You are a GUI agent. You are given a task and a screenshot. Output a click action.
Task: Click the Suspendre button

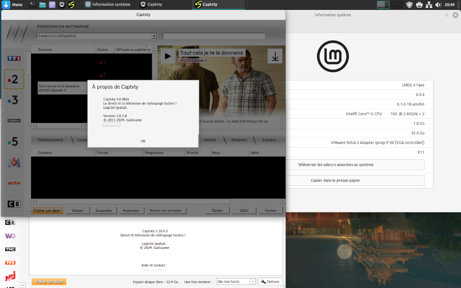(104, 211)
